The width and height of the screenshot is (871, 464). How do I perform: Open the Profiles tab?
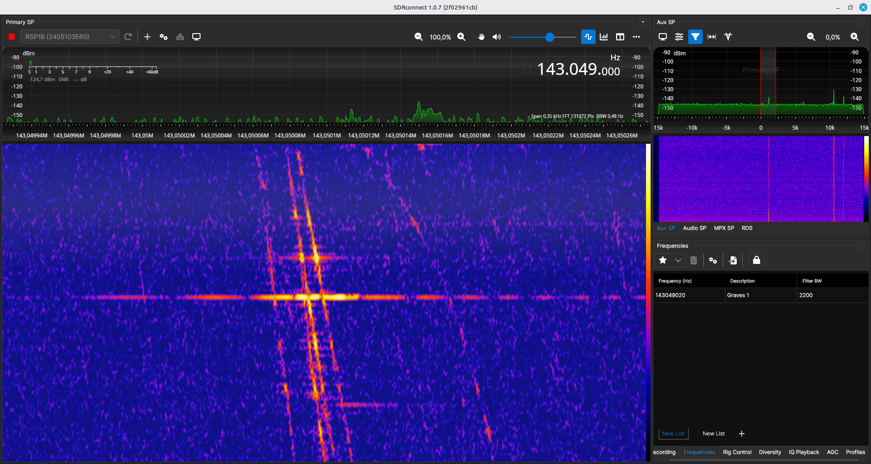[856, 452]
